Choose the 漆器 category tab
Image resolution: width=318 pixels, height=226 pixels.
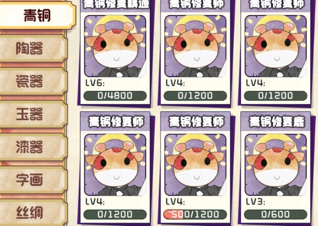[32, 147]
